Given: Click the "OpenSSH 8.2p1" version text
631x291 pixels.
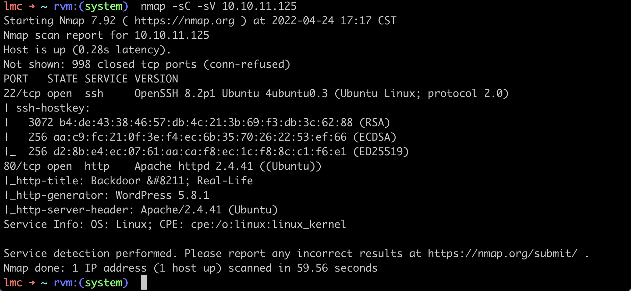Looking at the screenshot, I should point(175,94).
